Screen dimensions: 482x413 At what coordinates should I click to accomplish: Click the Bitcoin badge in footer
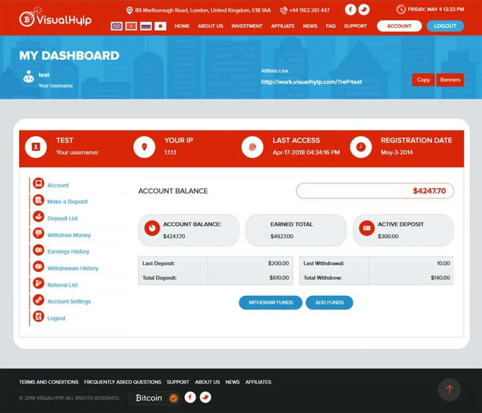(x=154, y=398)
